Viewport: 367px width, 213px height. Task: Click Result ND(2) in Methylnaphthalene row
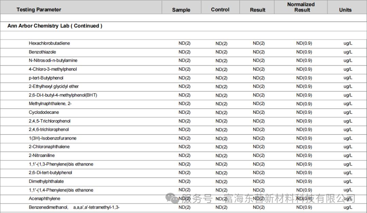(x=259, y=104)
